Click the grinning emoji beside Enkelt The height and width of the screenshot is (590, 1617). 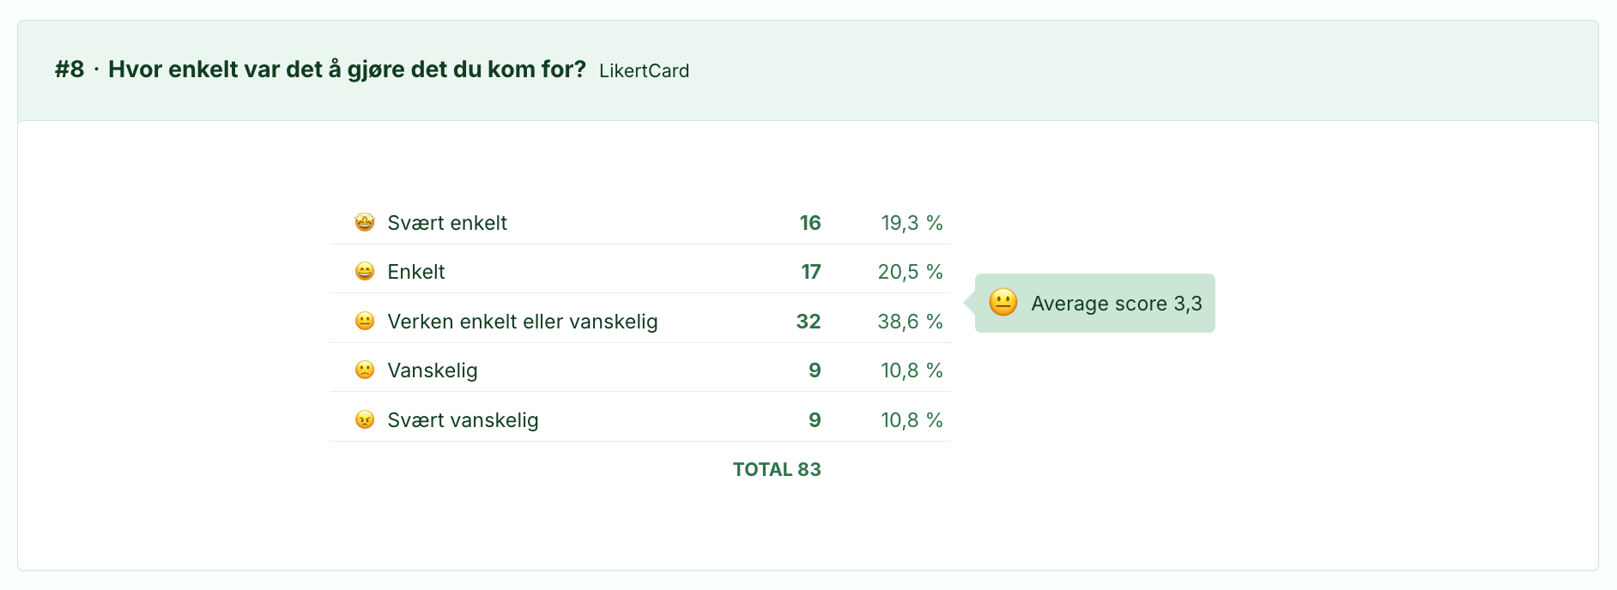click(x=365, y=272)
